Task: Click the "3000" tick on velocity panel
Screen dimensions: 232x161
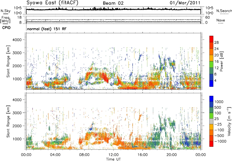Action: tap(17, 113)
